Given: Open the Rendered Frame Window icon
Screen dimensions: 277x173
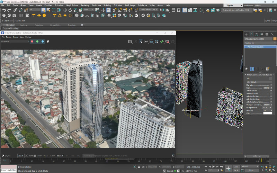Looking at the screenshot, I should 213,10.
